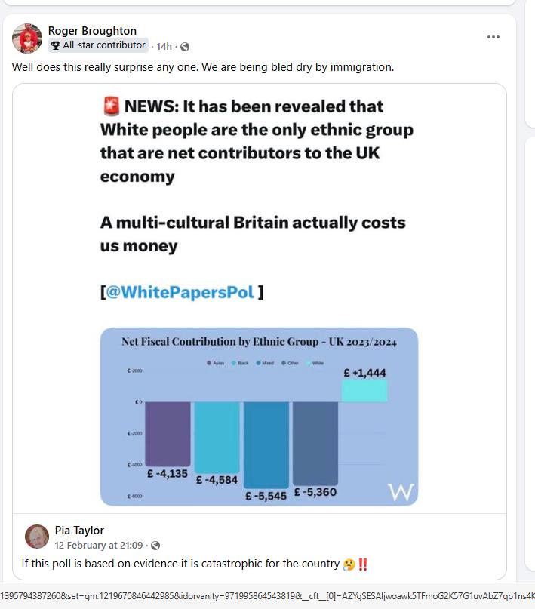Expand Roger Broughton's profile options menu

(494, 35)
